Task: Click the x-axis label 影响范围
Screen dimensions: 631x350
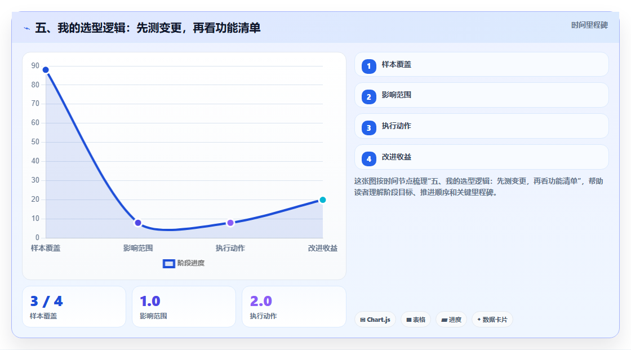Action: pyautogui.click(x=138, y=248)
